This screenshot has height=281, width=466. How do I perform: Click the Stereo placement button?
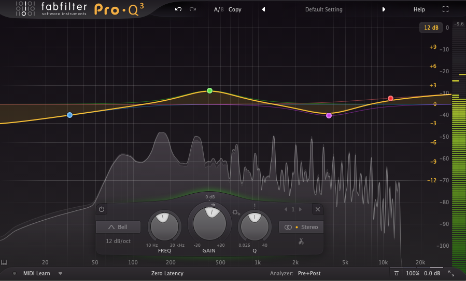point(301,227)
